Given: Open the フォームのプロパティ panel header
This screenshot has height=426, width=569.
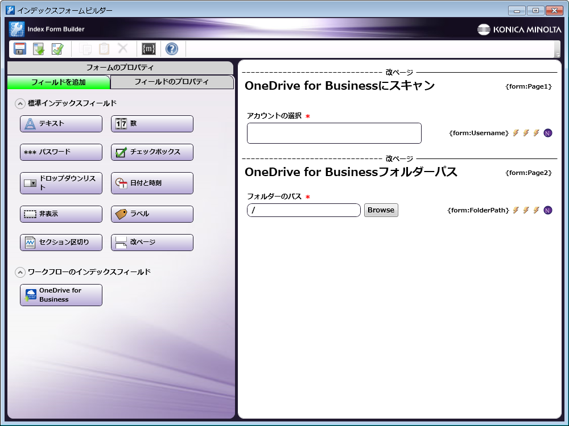Looking at the screenshot, I should (120, 68).
